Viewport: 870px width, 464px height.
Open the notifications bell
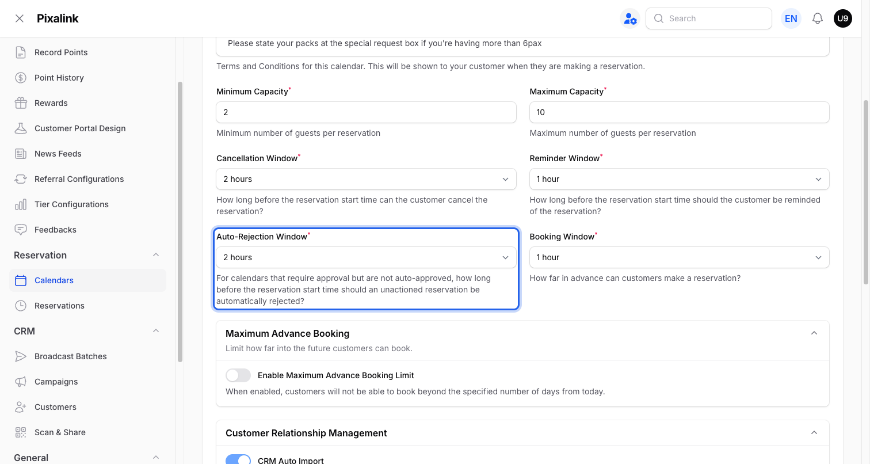(817, 18)
